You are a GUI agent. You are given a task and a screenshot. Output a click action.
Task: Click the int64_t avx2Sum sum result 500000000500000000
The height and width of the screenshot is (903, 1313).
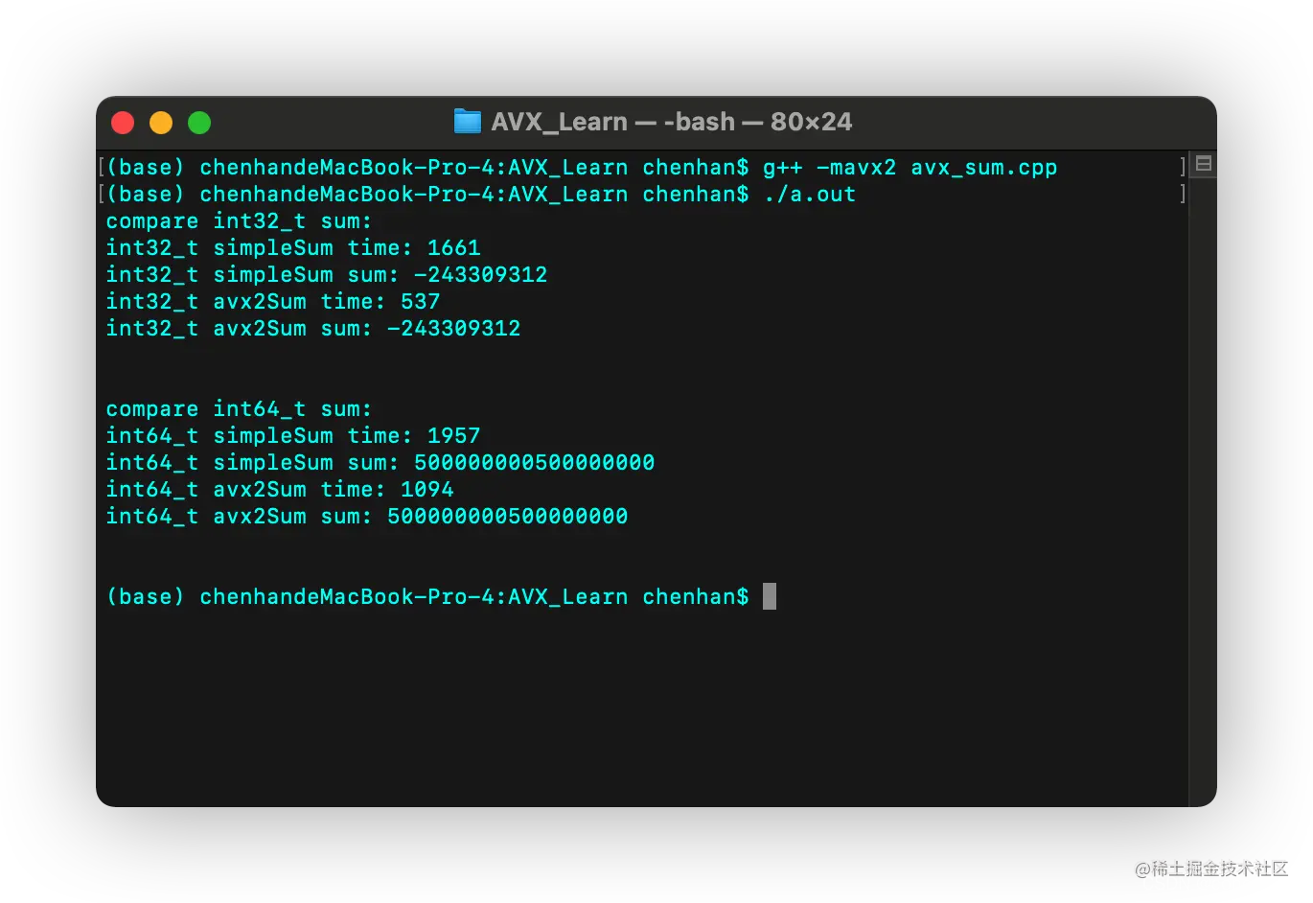point(507,517)
